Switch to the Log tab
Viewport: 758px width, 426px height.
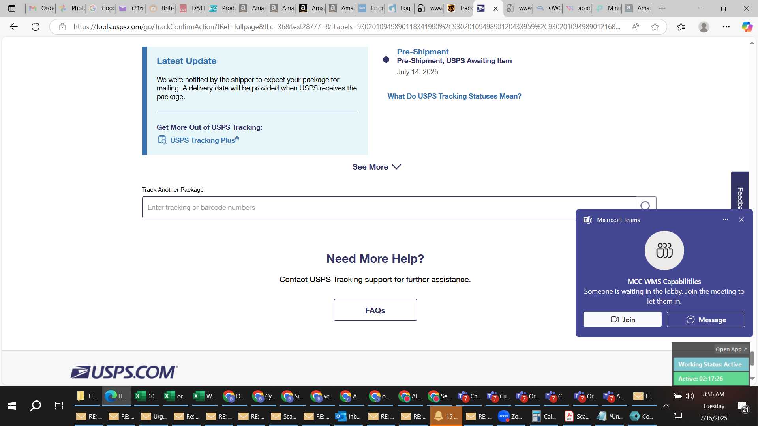pyautogui.click(x=400, y=8)
